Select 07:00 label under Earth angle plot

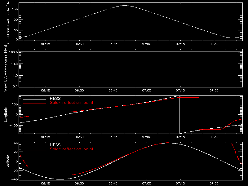click(147, 44)
